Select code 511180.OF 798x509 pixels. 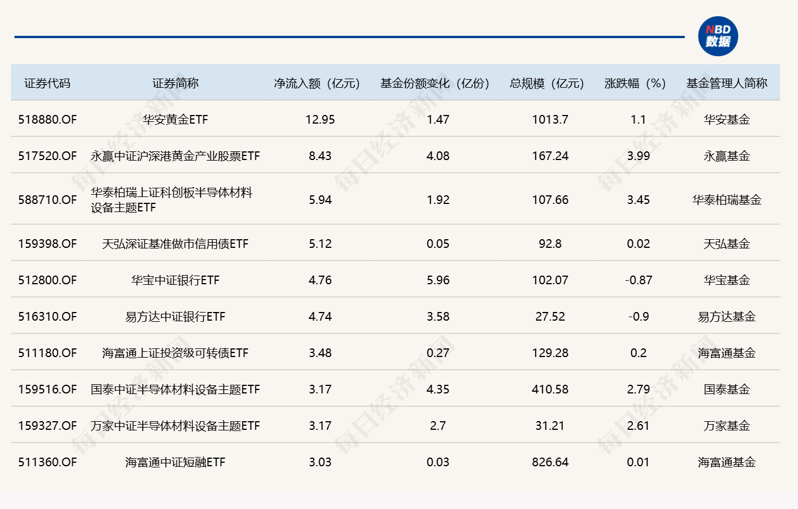(47, 353)
